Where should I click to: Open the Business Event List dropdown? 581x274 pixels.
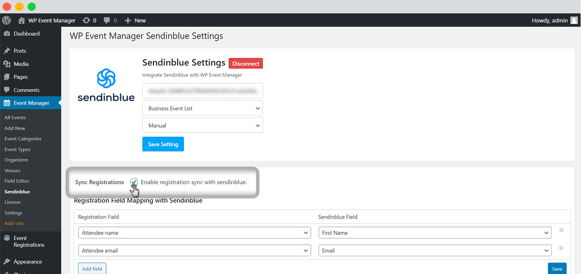[203, 108]
